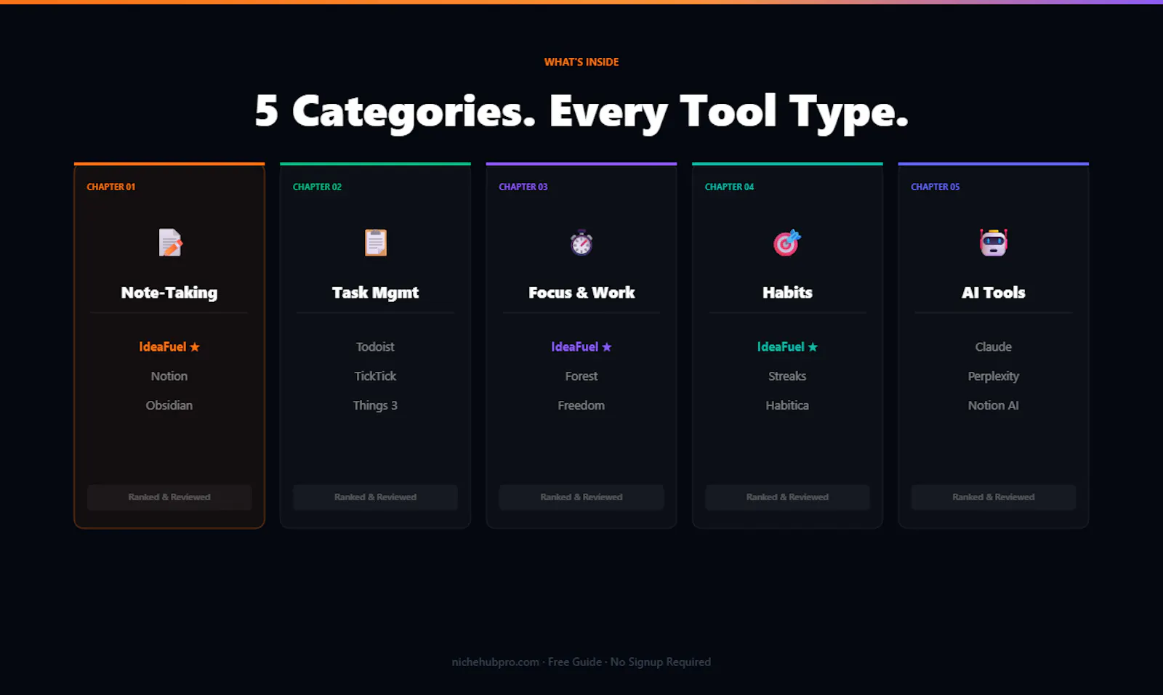This screenshot has height=695, width=1163.
Task: Click the 5 Categories. Every Tool Type. headline
Action: click(x=581, y=112)
